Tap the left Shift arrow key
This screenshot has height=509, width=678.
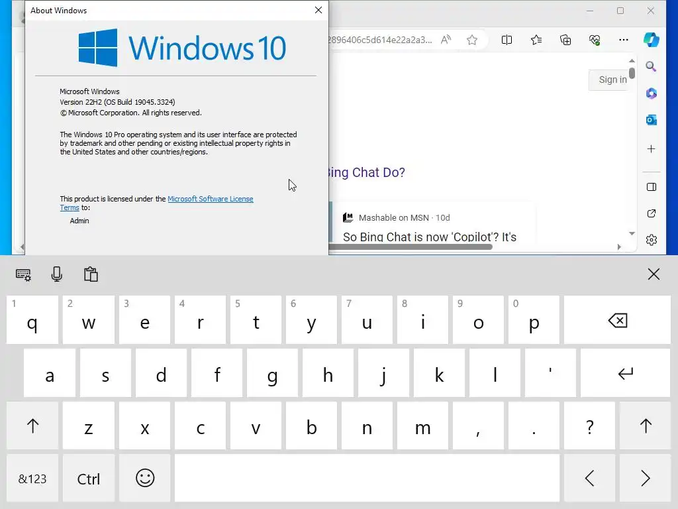(32, 426)
